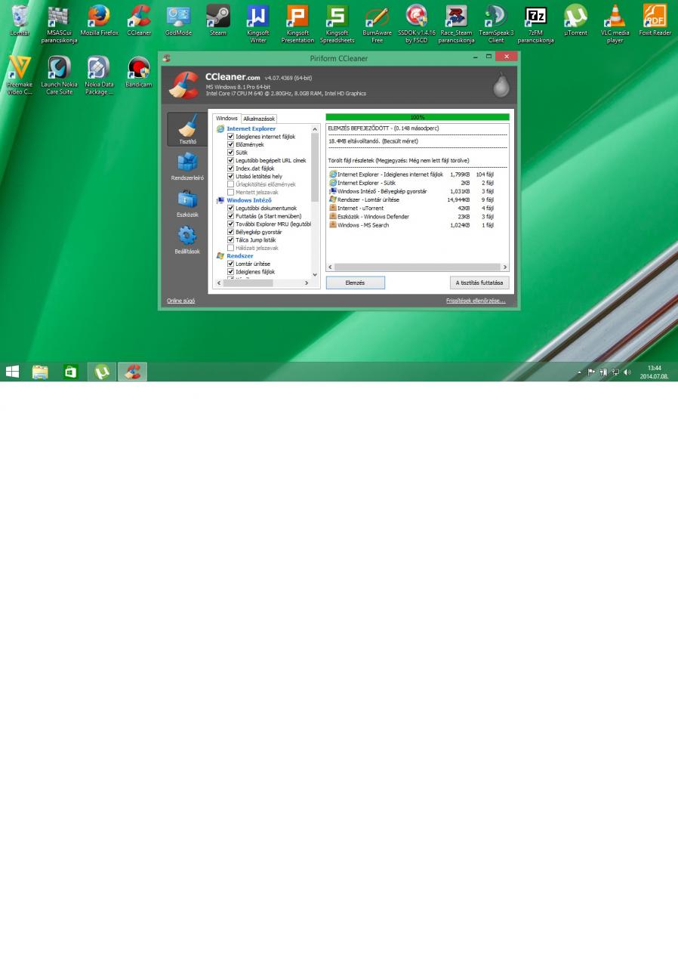The height and width of the screenshot is (967, 678).
Task: Select the Mozilla Firefox desktop icon
Action: [99, 20]
